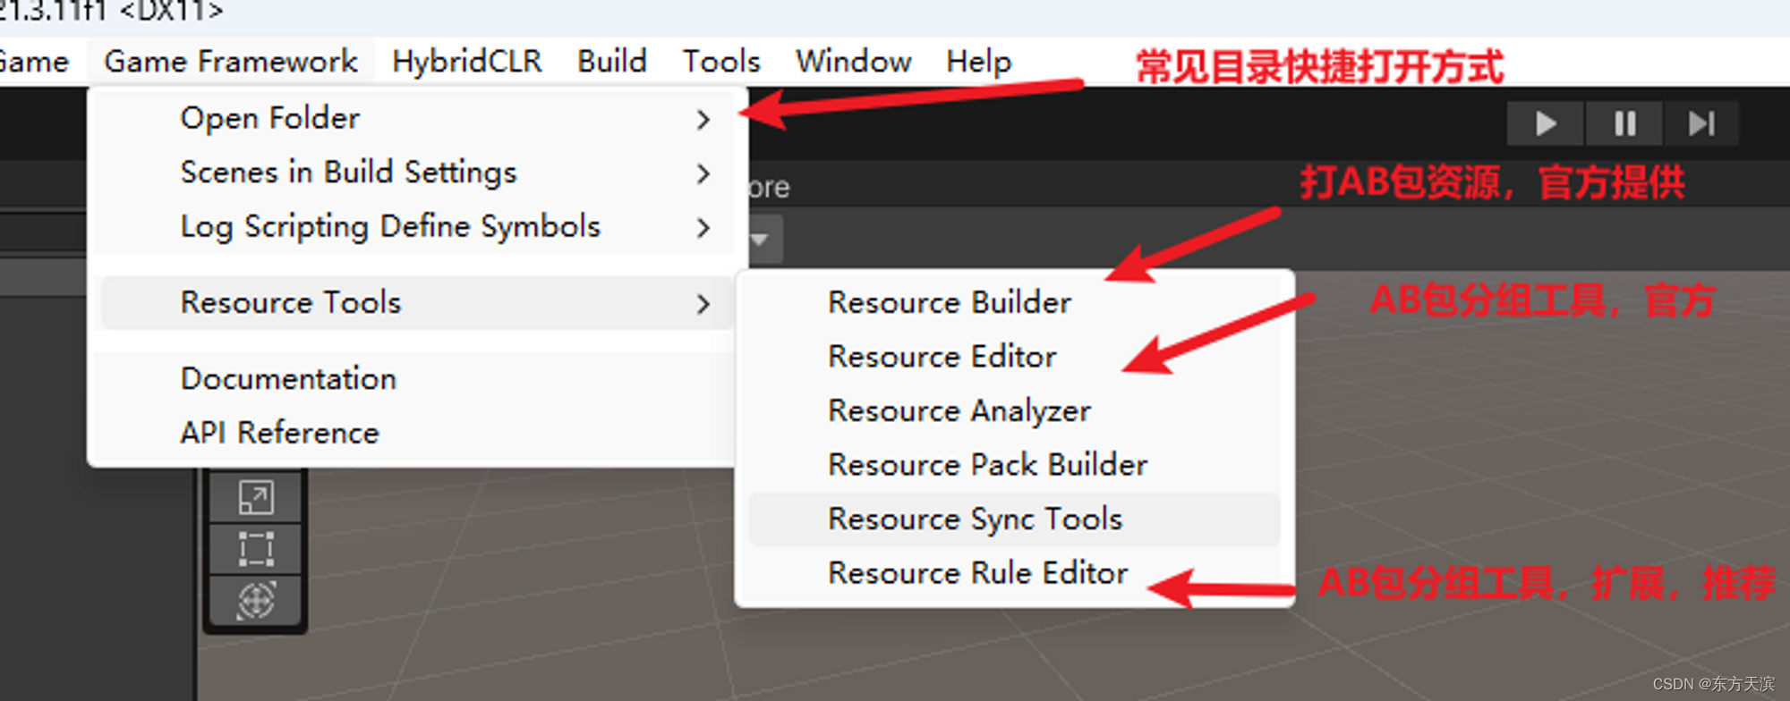The width and height of the screenshot is (1790, 701).
Task: Open the Build menu
Action: click(x=612, y=61)
